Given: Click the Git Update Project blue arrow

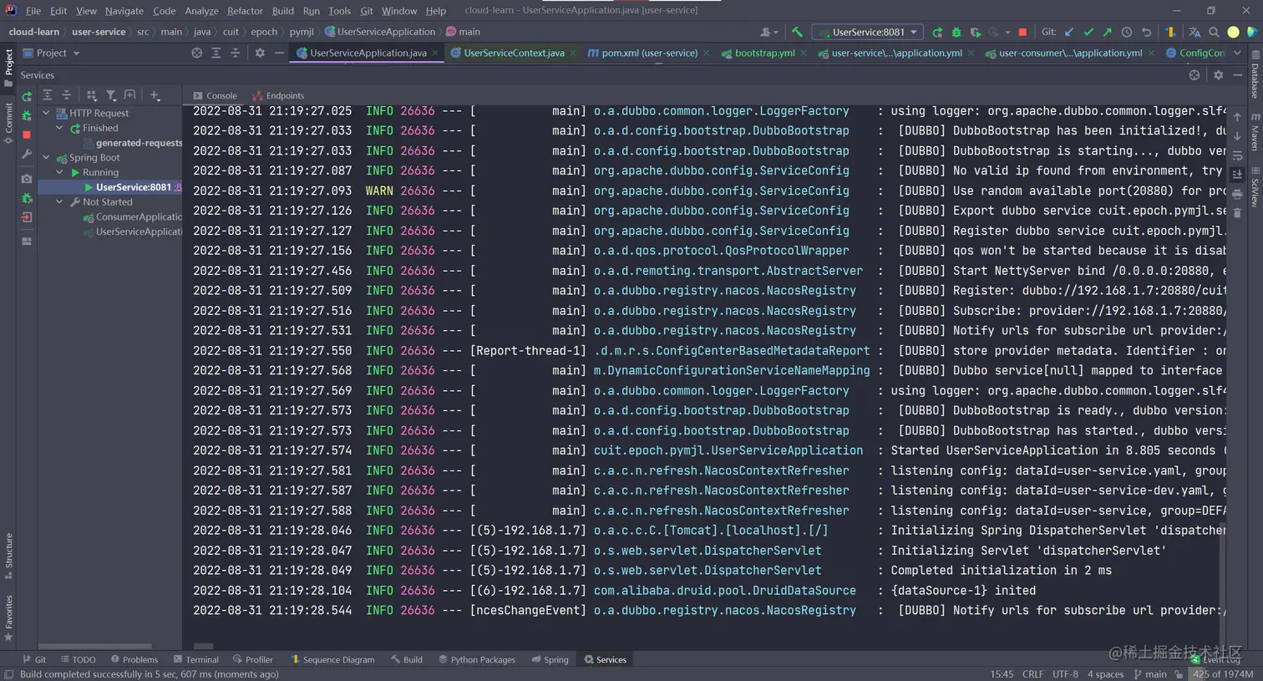Looking at the screenshot, I should pyautogui.click(x=1069, y=32).
